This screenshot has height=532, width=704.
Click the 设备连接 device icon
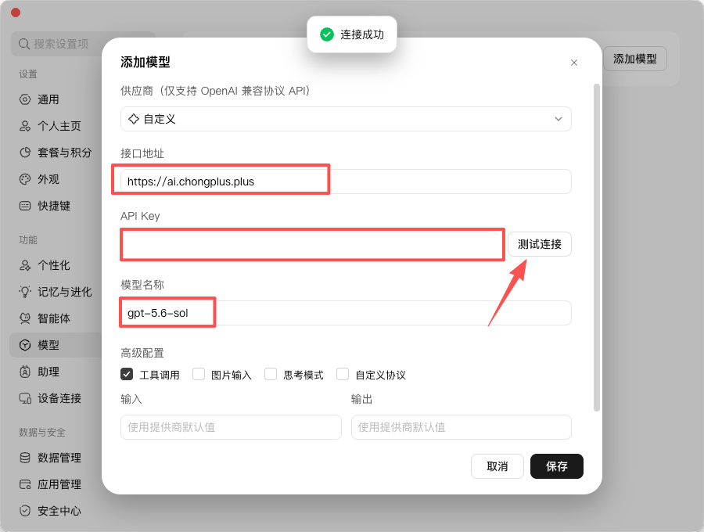tap(25, 398)
